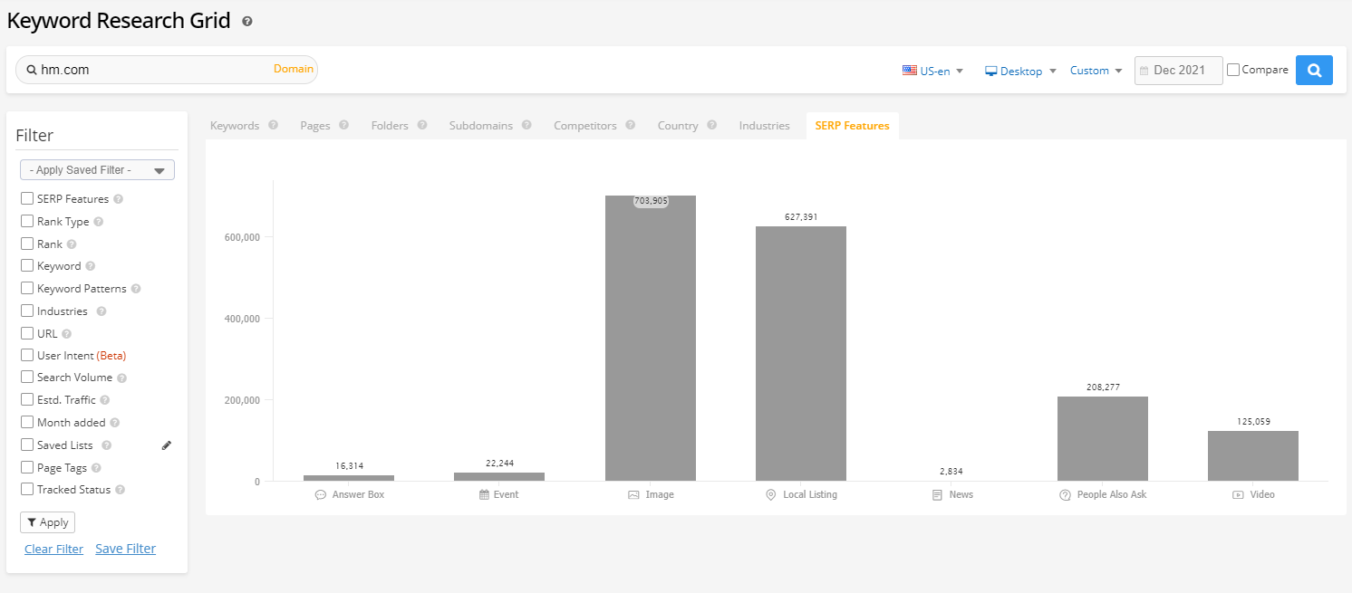The image size is (1352, 593).
Task: Expand the Apply Saved Filter dropdown
Action: coord(97,170)
